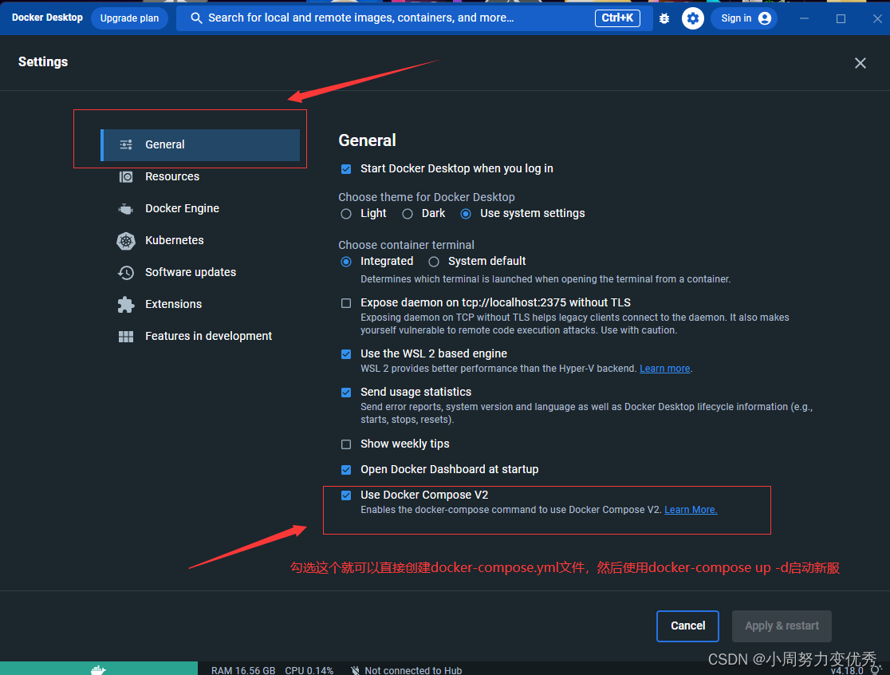This screenshot has width=890, height=675.
Task: Close the Settings panel with the X
Action: 860,63
